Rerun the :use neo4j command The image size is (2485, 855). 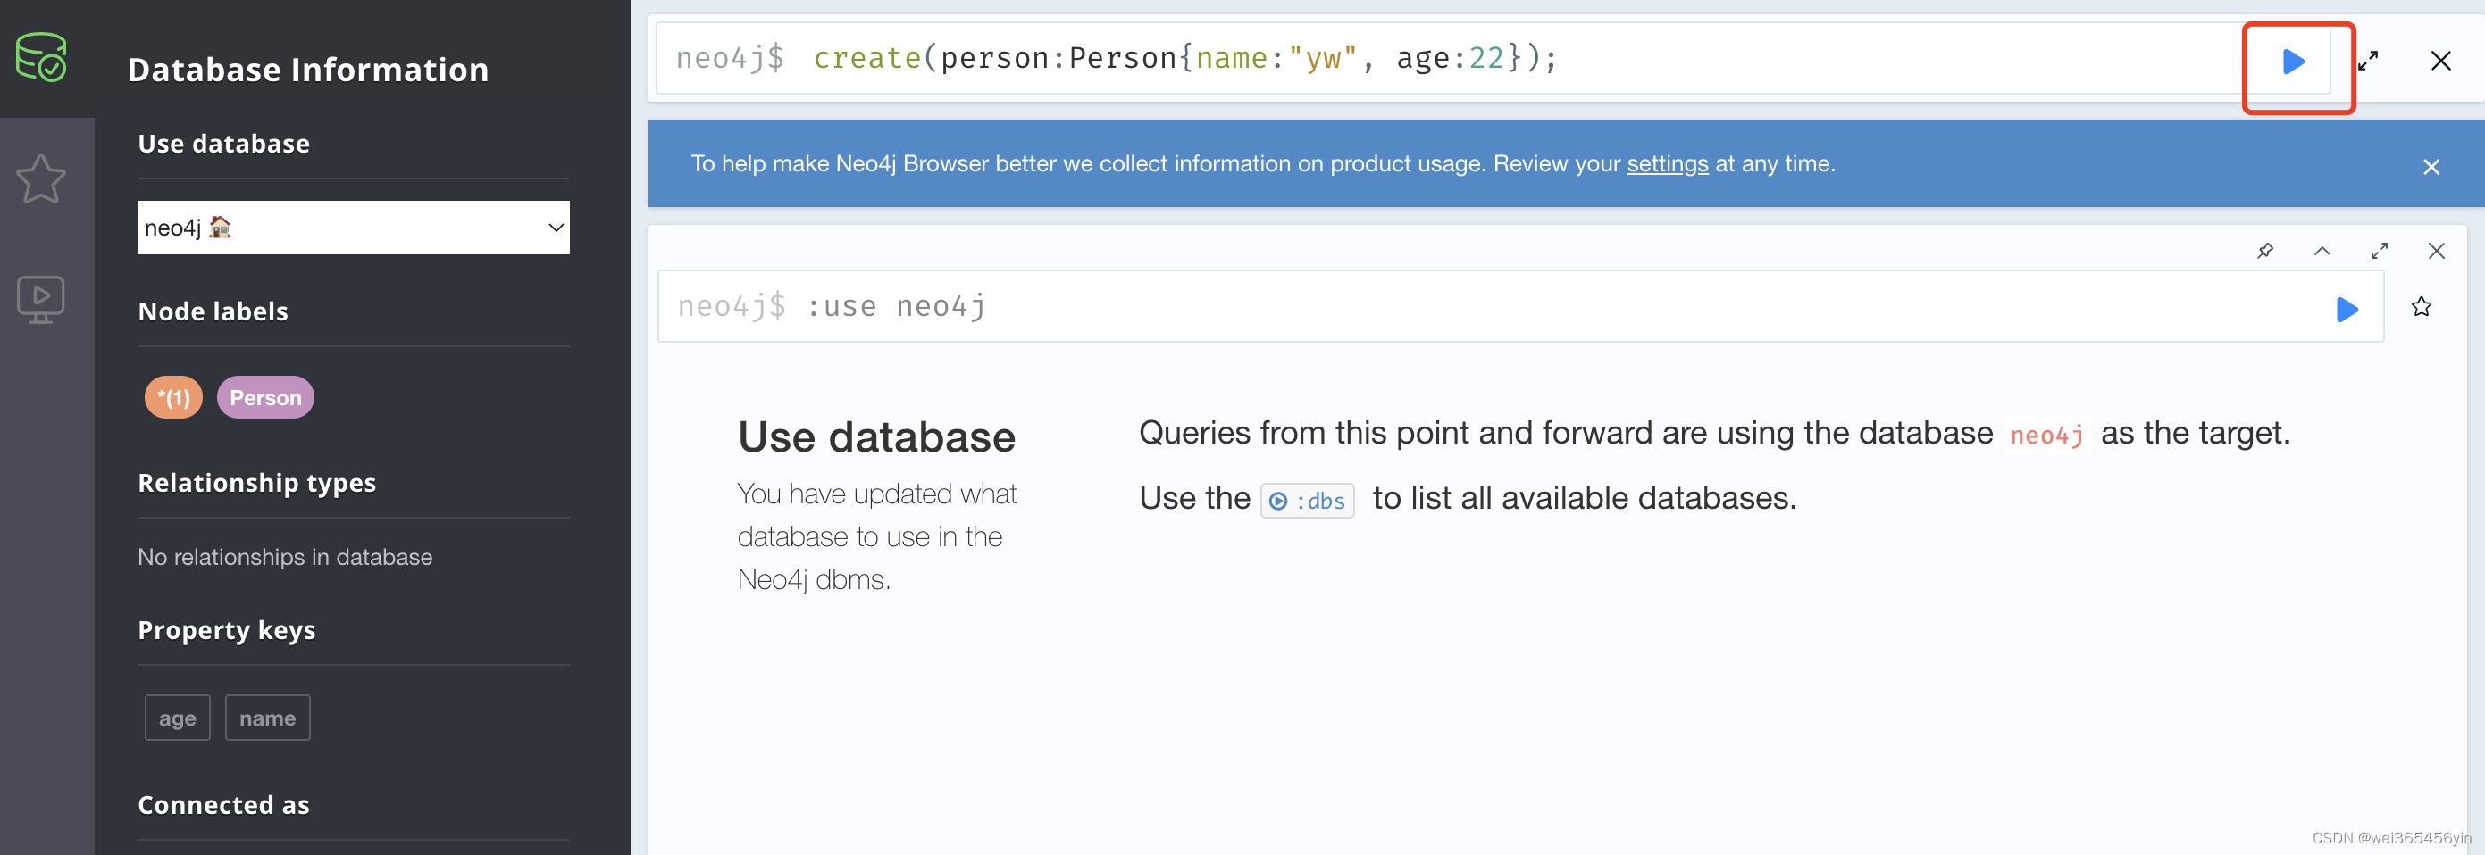(x=2347, y=310)
